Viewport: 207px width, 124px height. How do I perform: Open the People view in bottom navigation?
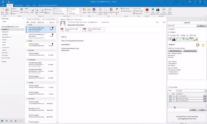(11, 121)
